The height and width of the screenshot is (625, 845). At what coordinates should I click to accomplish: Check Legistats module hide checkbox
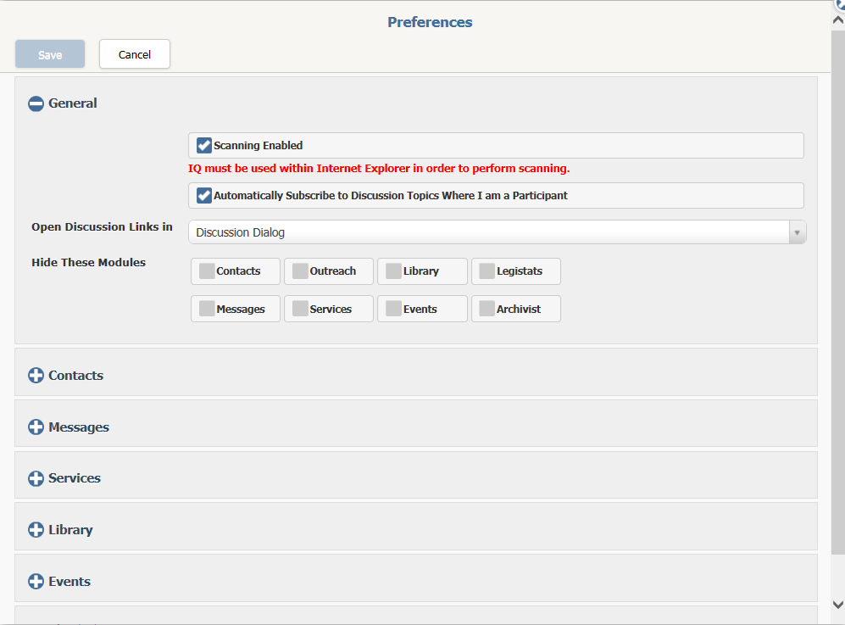(x=487, y=271)
